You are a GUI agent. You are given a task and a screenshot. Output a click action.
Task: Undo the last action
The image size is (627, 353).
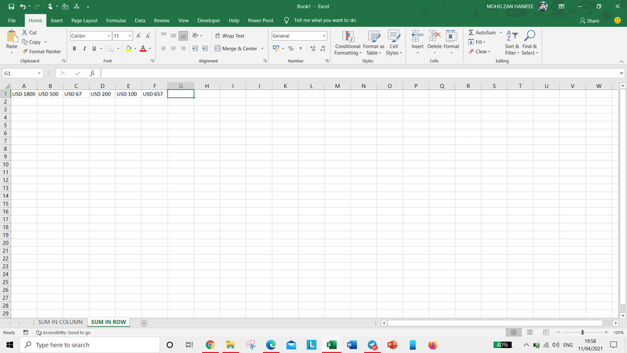(x=23, y=6)
